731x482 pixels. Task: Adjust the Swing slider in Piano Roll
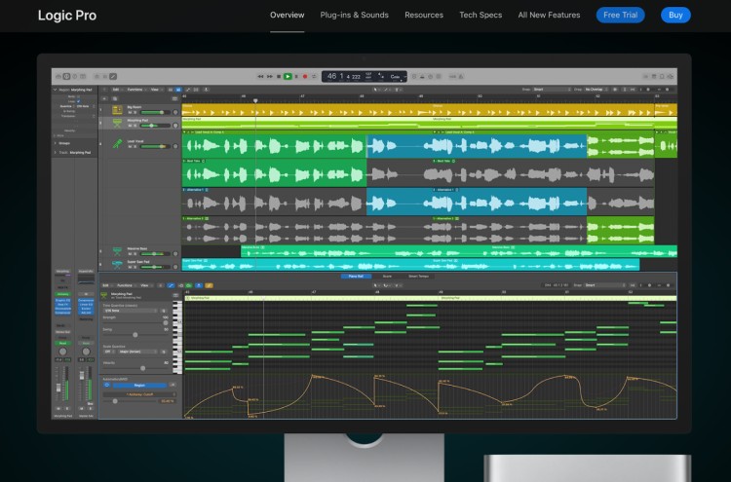click(x=135, y=335)
